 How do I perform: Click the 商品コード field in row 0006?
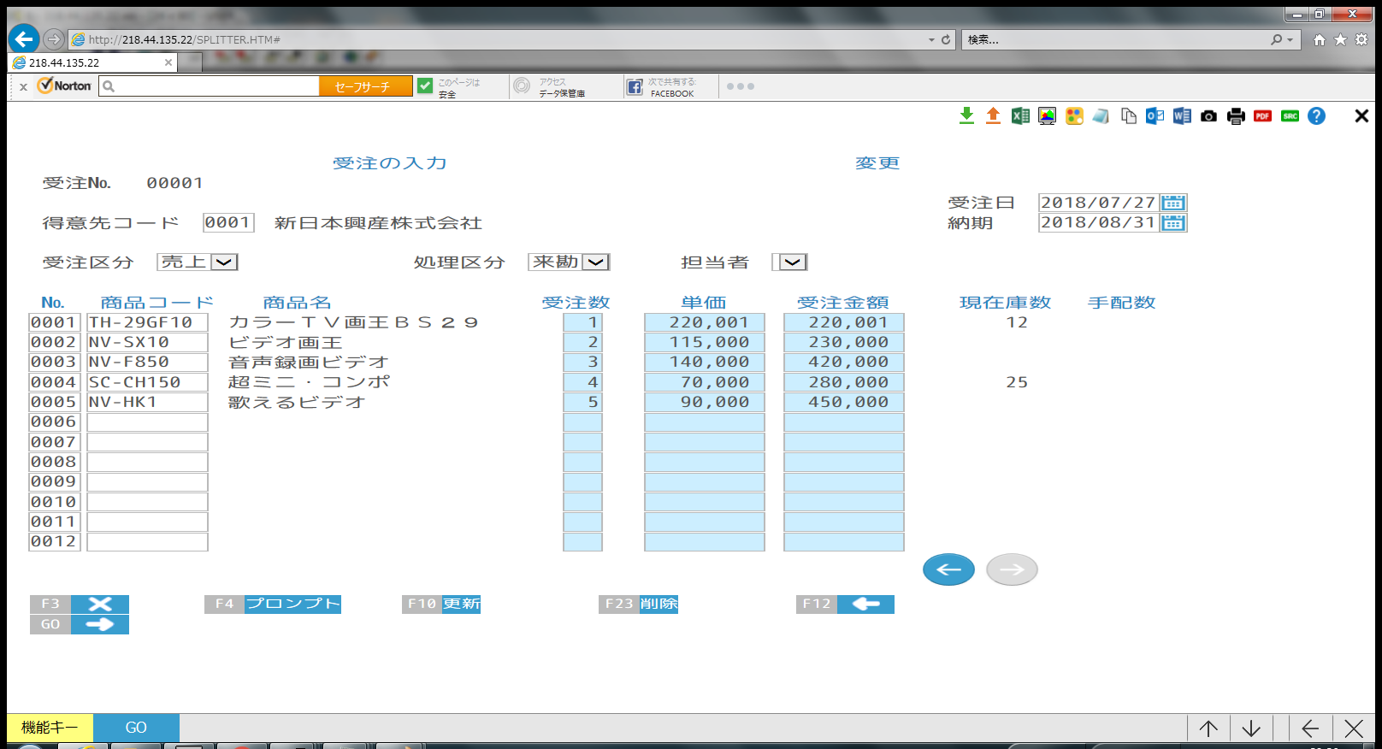pyautogui.click(x=147, y=422)
